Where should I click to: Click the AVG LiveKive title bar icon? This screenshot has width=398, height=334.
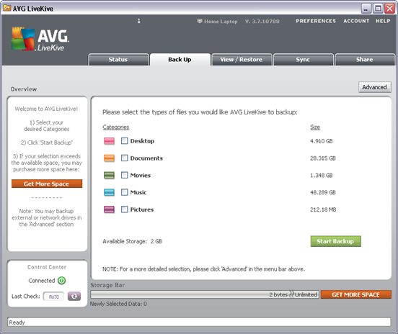(x=7, y=8)
